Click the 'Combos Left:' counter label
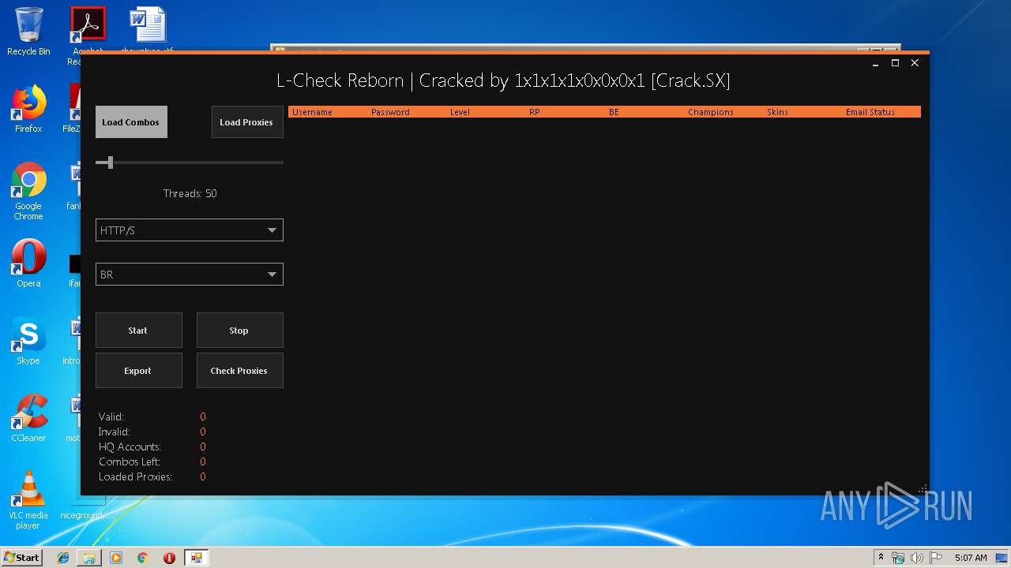1011x568 pixels. click(129, 461)
